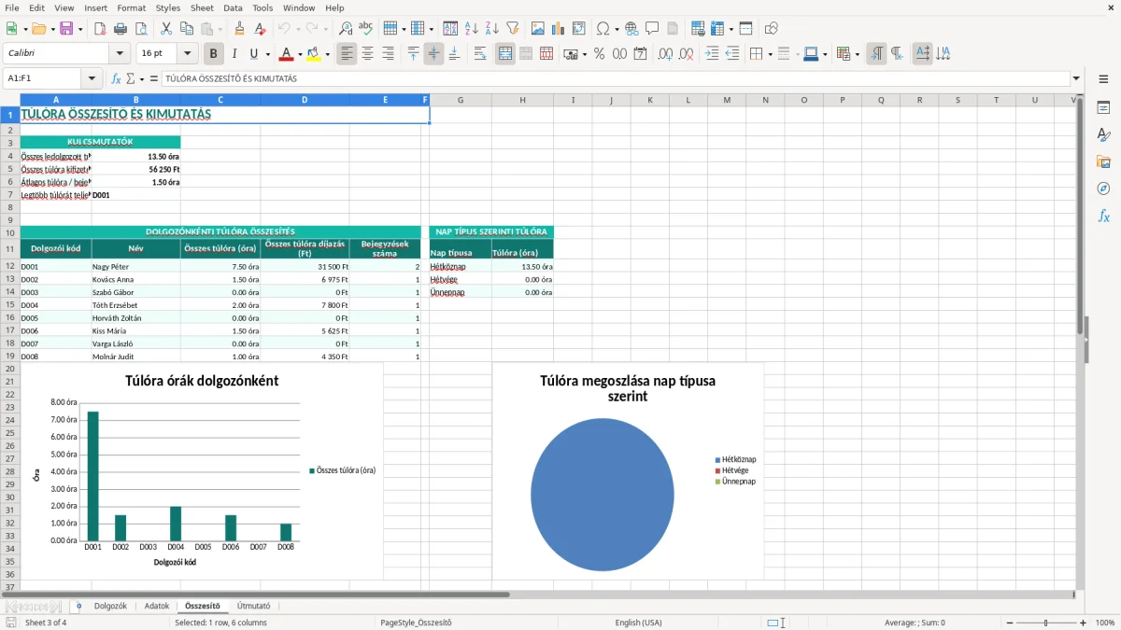Screen dimensions: 1121x630
Task: Insert hyperlink globe icon
Action: (x=631, y=29)
